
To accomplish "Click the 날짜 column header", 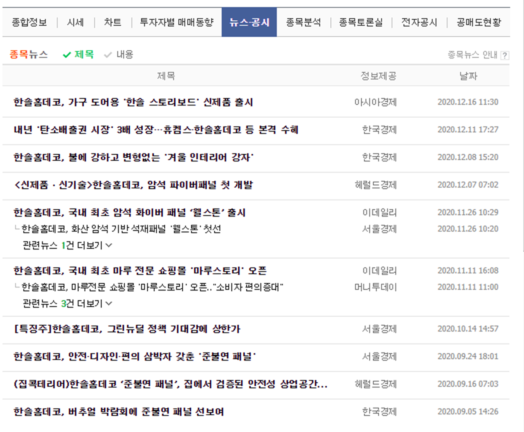I will coord(468,76).
